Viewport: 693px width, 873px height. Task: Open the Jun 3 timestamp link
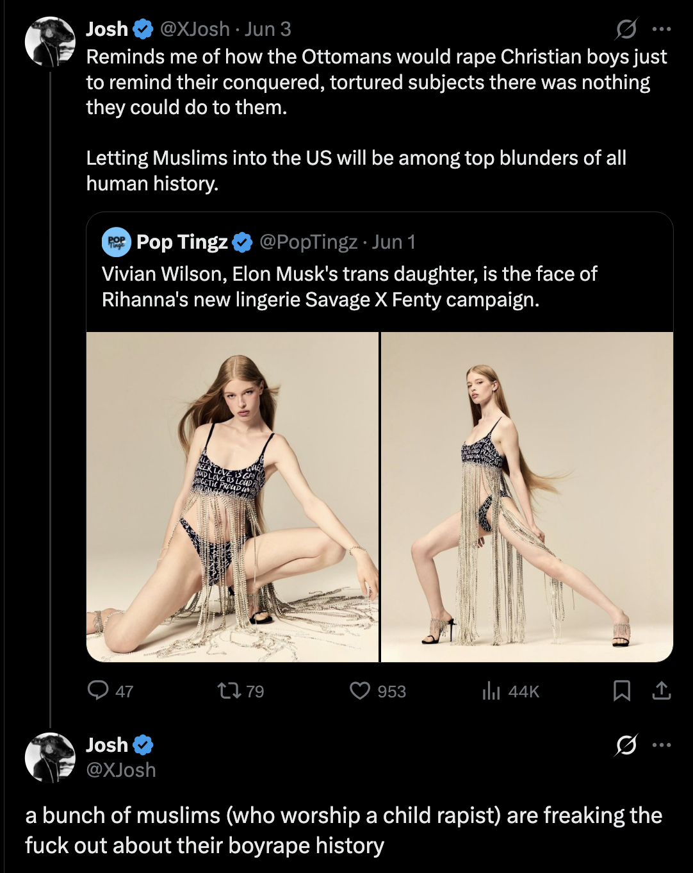point(268,29)
